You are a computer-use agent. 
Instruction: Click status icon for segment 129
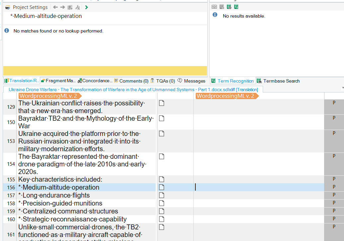pyautogui.click(x=162, y=103)
